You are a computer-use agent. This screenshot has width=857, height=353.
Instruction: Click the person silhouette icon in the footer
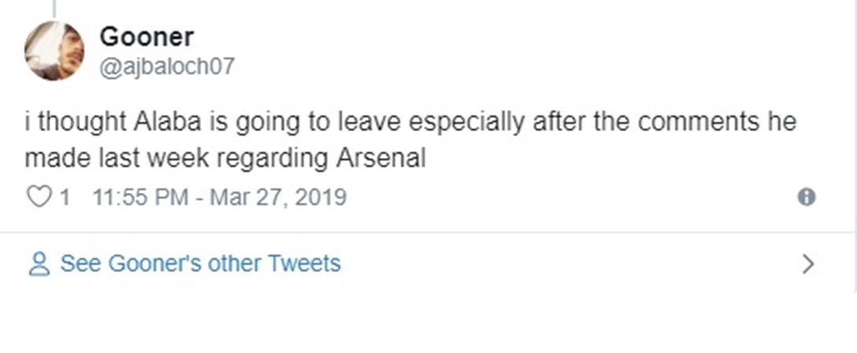[x=39, y=264]
